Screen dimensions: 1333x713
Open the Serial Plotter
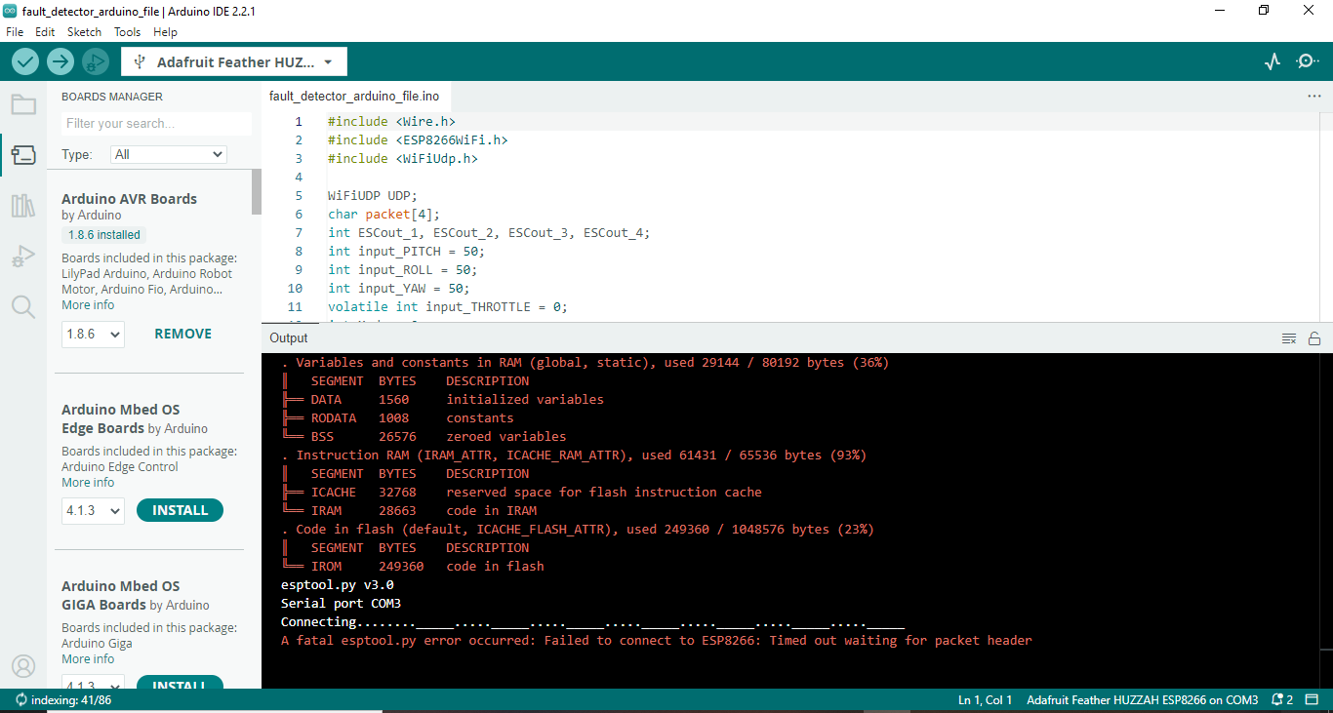click(1272, 61)
